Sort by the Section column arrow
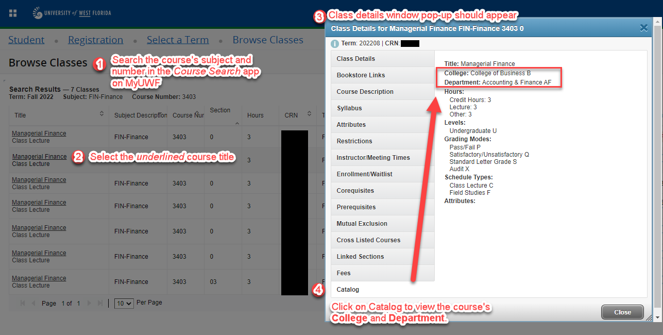 click(237, 124)
